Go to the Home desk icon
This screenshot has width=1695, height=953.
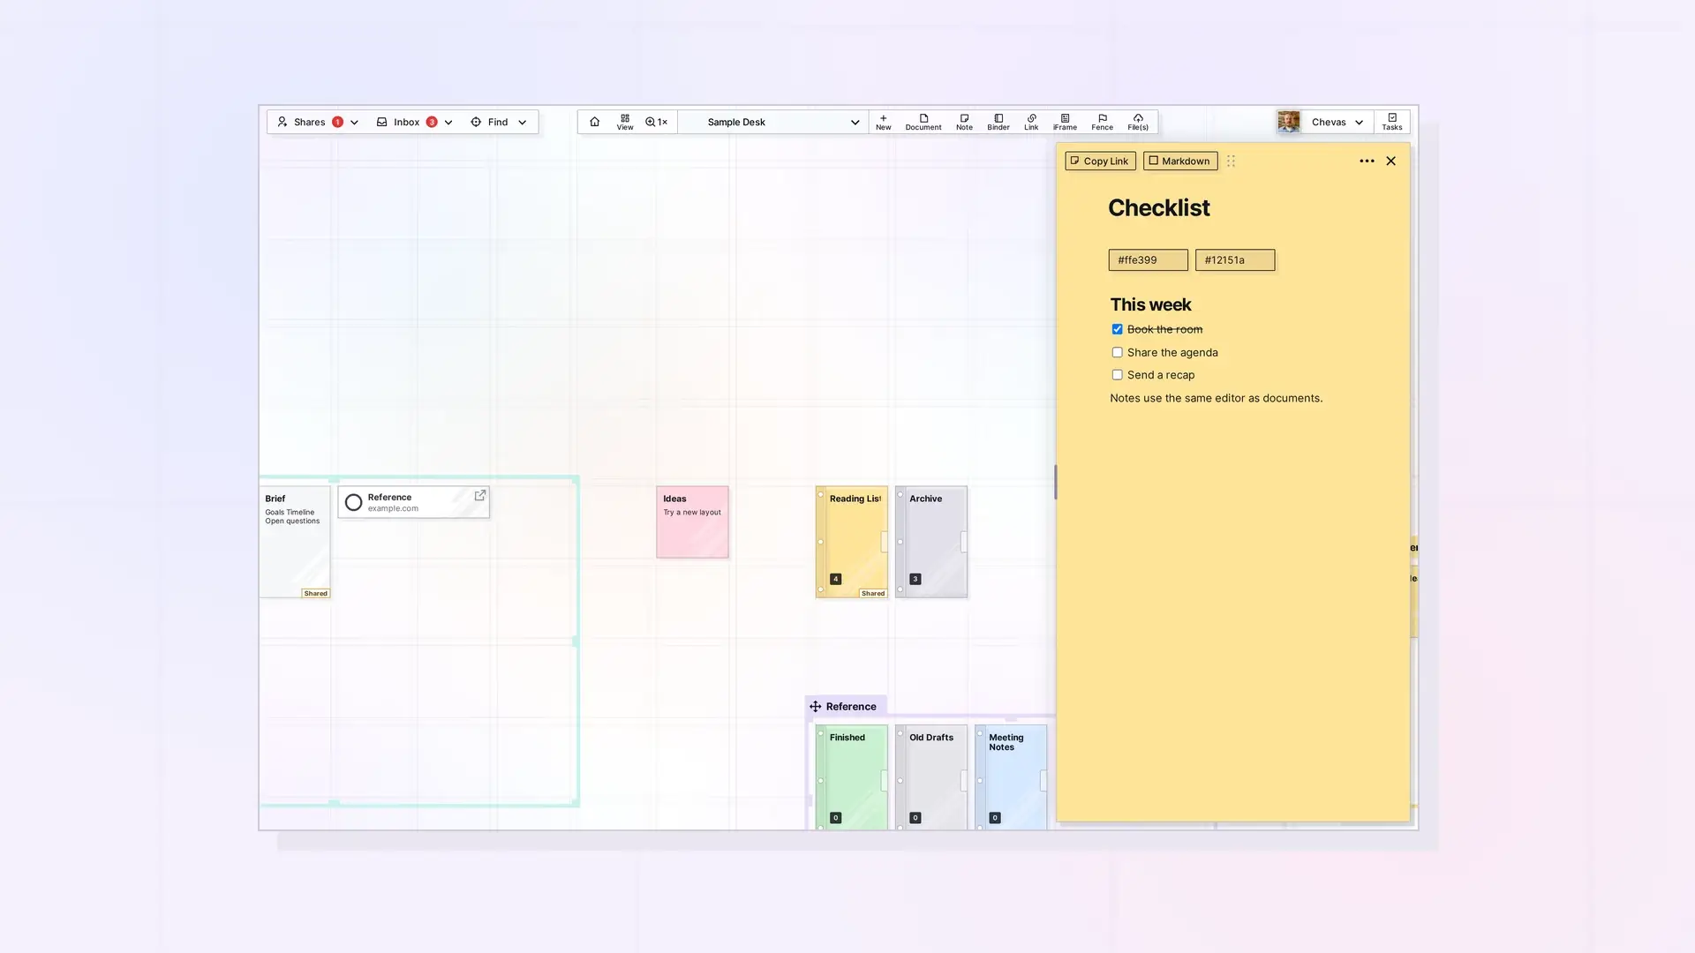[594, 122]
